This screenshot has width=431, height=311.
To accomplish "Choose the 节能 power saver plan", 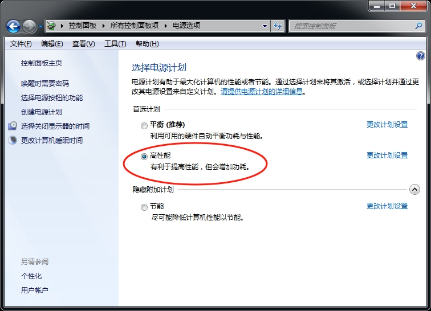I will 144,207.
